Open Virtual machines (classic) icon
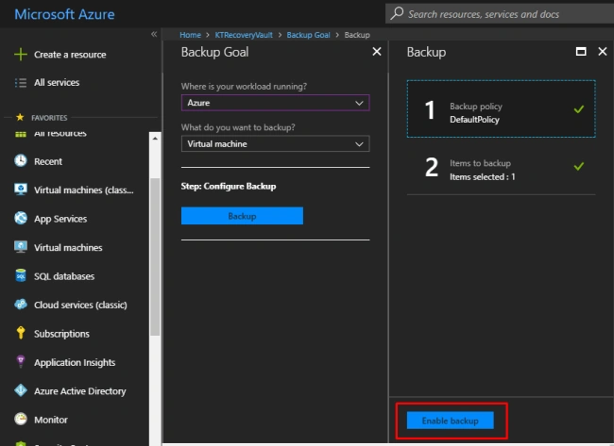The width and height of the screenshot is (614, 446). pyautogui.click(x=21, y=190)
